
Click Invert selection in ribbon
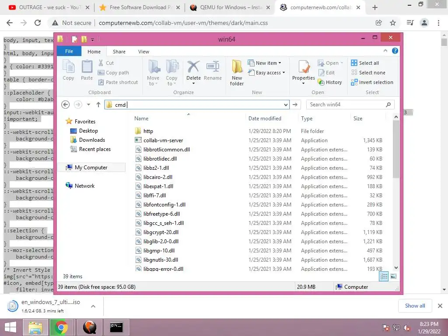(x=372, y=82)
